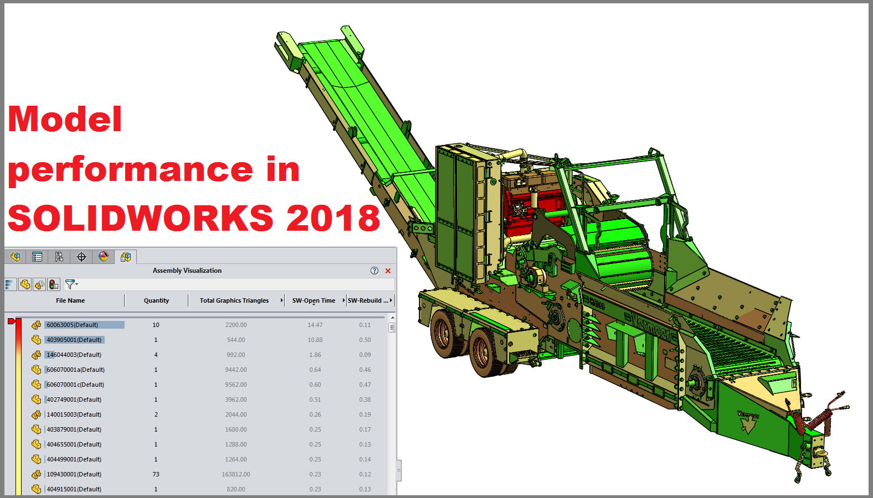The image size is (873, 498).
Task: Click the performance analysis traffic light icon
Action: 54,284
